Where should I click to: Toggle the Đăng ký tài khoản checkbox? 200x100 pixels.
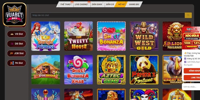pos(185,59)
